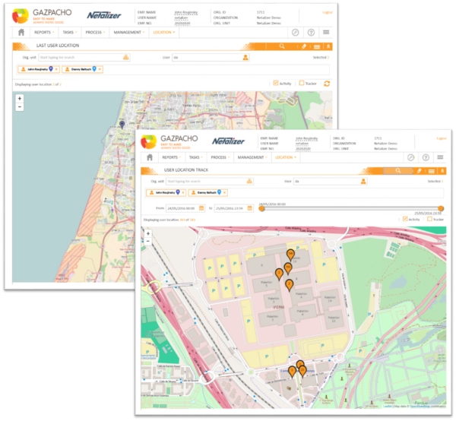
Task: Click the compass icon in the Last User Location window
Action: click(x=296, y=33)
